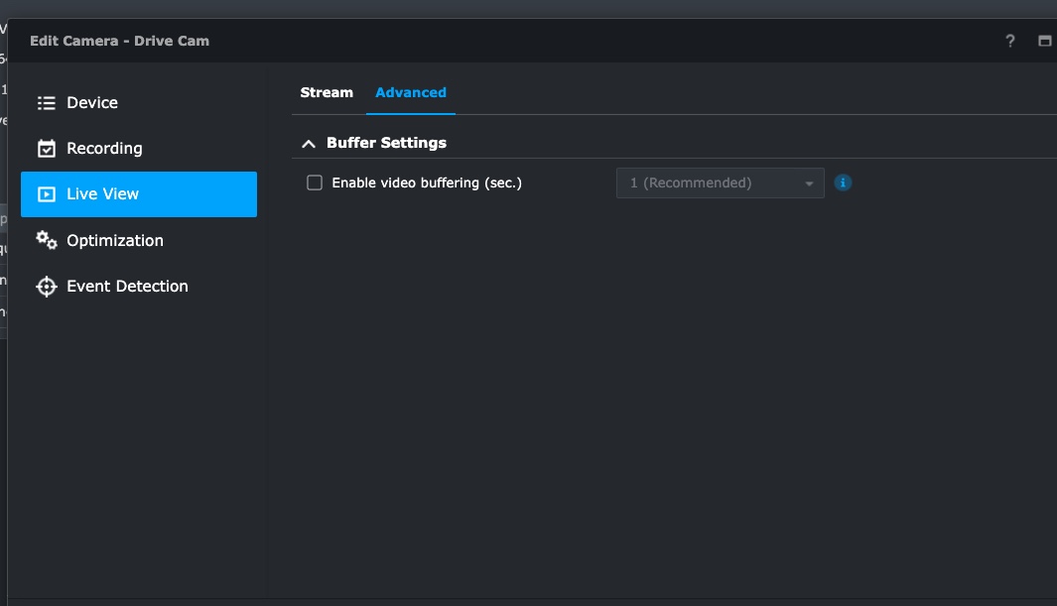Screen dimensions: 1057x606
Task: Click the Recording calendar icon
Action: point(46,148)
